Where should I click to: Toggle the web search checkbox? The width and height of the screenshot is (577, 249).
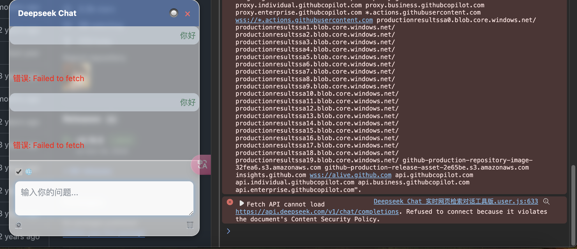19,172
